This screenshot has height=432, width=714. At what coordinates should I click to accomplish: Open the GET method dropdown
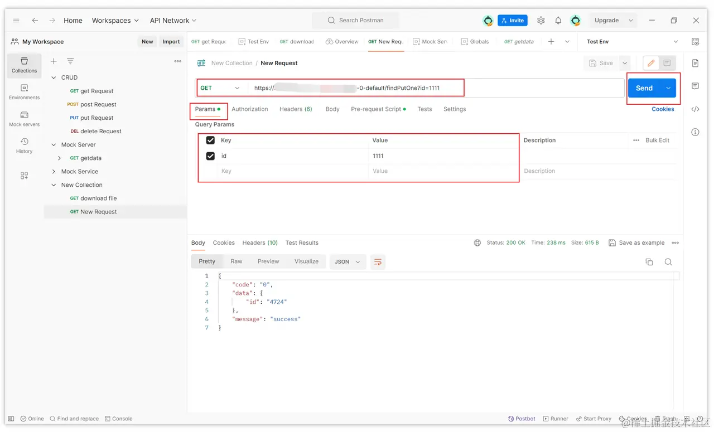click(x=221, y=88)
